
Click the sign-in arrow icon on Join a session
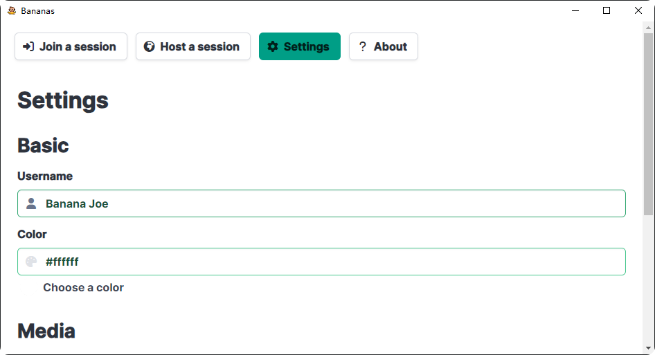coord(28,46)
